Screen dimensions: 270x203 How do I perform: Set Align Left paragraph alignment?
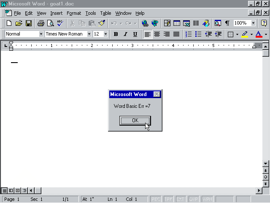click(148, 34)
